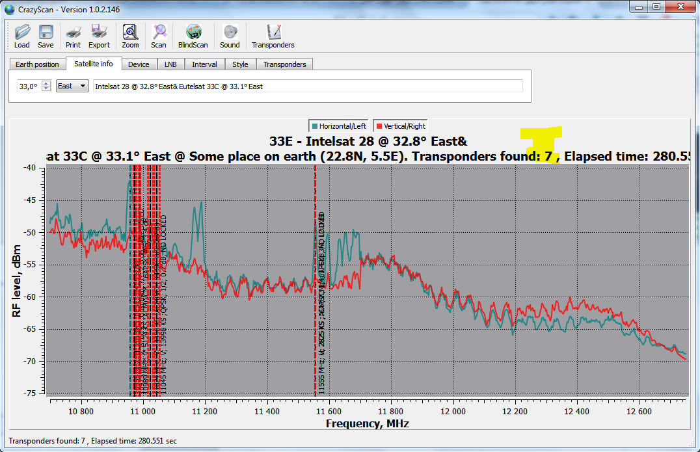Activate the Zoom tool
Viewport: 700px width, 452px height.
[130, 32]
